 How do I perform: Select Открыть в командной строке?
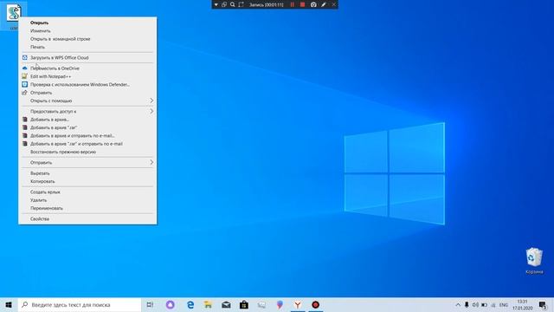click(x=87, y=39)
